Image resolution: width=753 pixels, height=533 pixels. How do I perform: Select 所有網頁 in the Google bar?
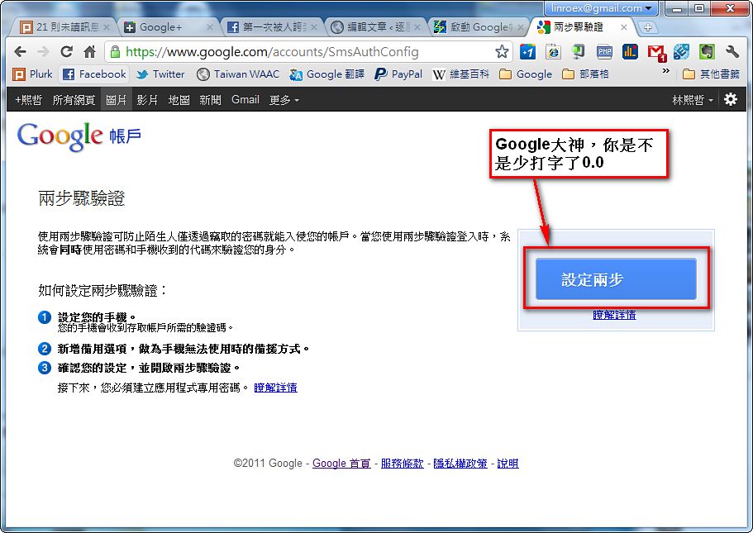point(74,100)
